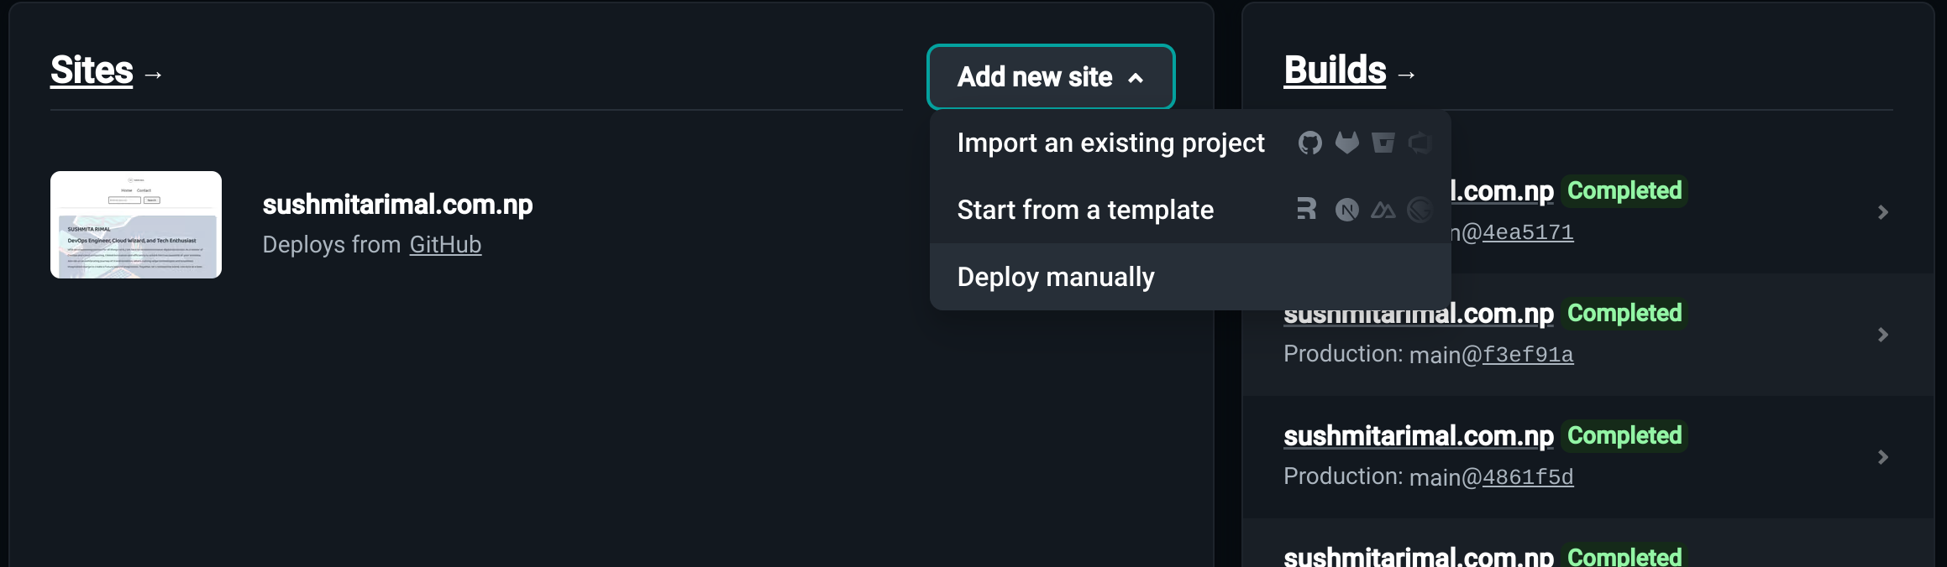Click the Nuxt mountain template icon

(1383, 210)
